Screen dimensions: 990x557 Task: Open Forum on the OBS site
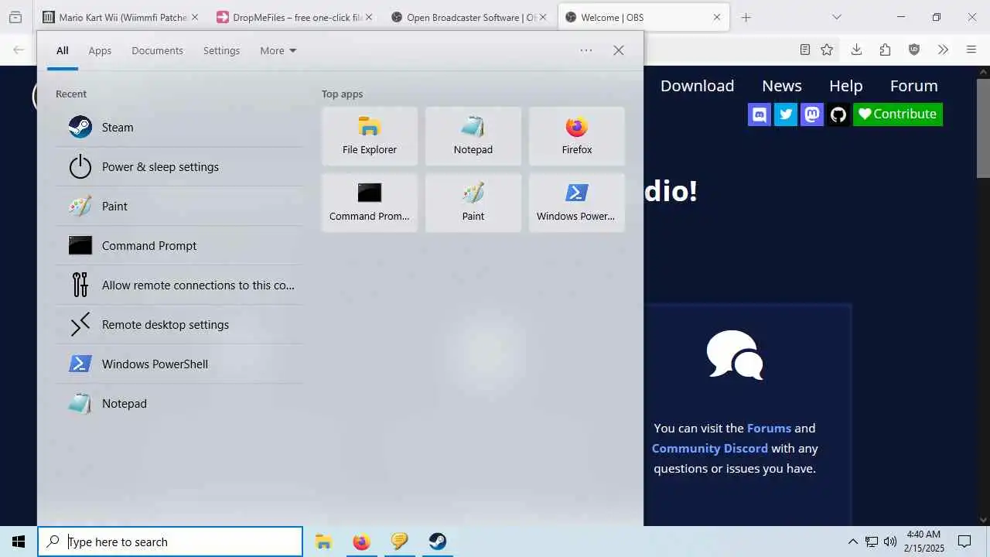(913, 86)
